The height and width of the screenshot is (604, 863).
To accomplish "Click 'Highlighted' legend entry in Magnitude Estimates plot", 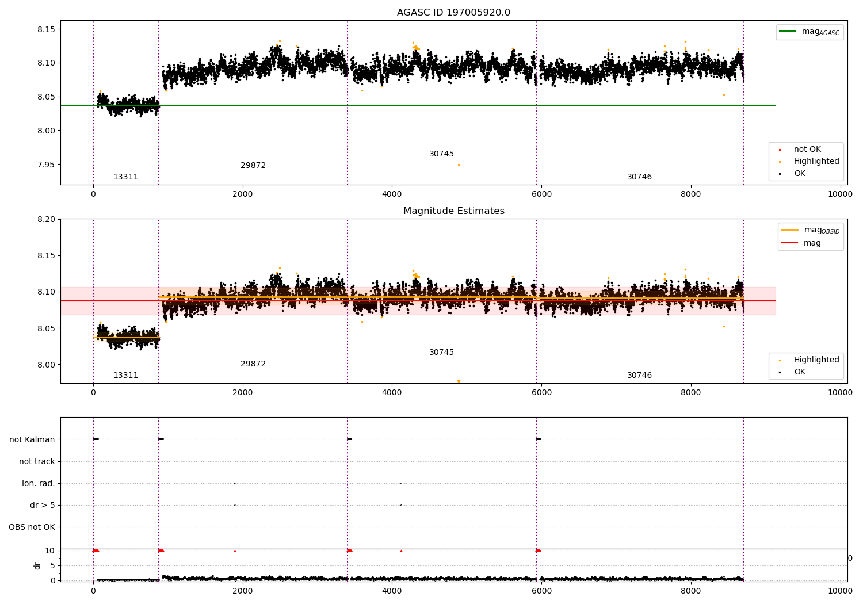I will pos(809,360).
